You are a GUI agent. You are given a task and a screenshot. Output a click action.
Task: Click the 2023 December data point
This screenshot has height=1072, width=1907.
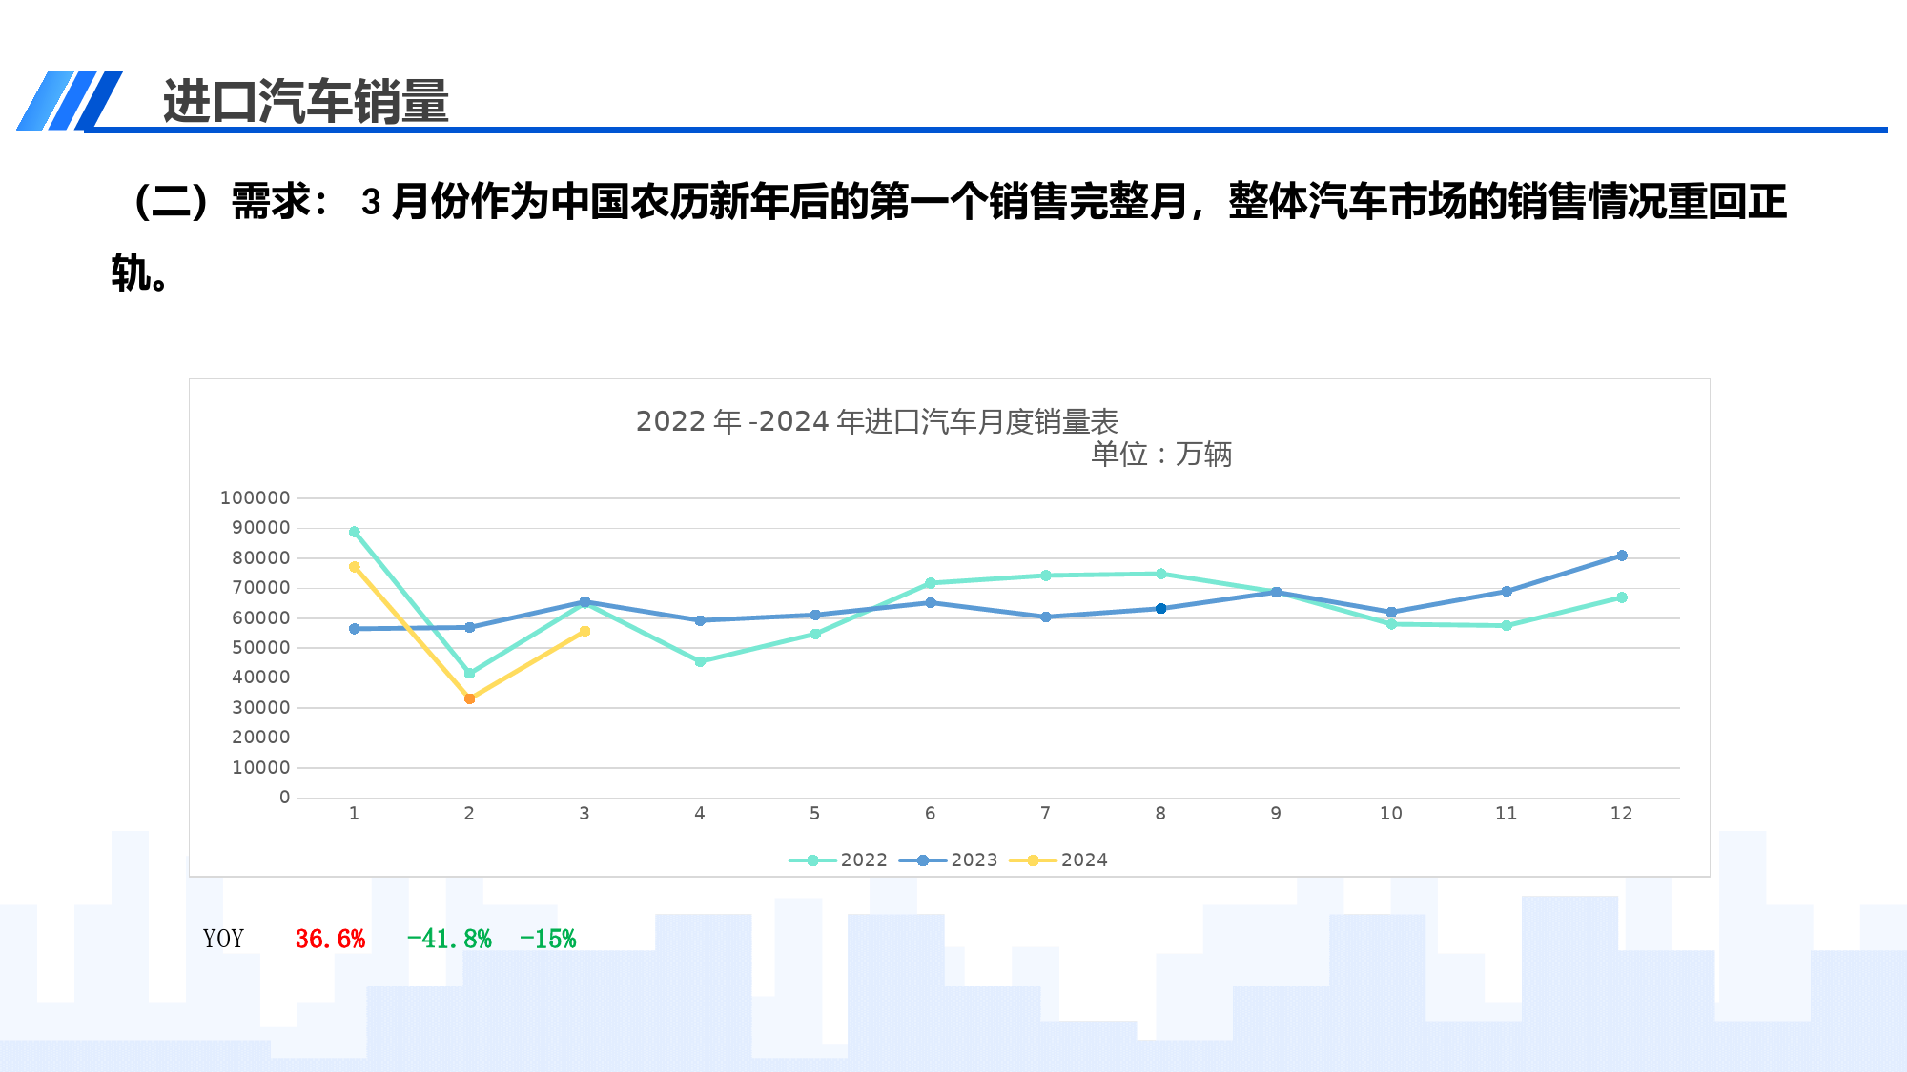(1621, 556)
